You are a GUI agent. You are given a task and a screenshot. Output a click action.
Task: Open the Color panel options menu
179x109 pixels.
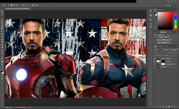177,10
